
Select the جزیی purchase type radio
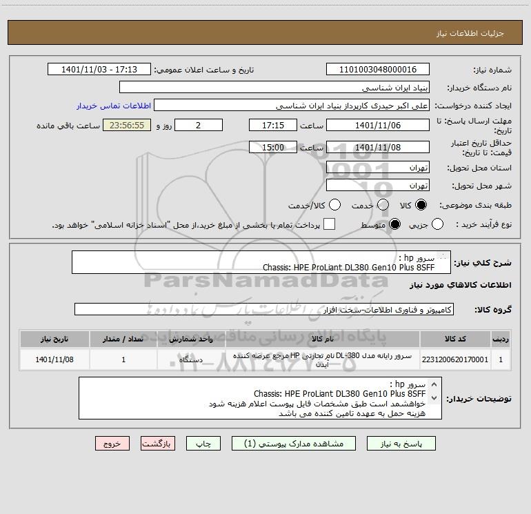point(437,224)
